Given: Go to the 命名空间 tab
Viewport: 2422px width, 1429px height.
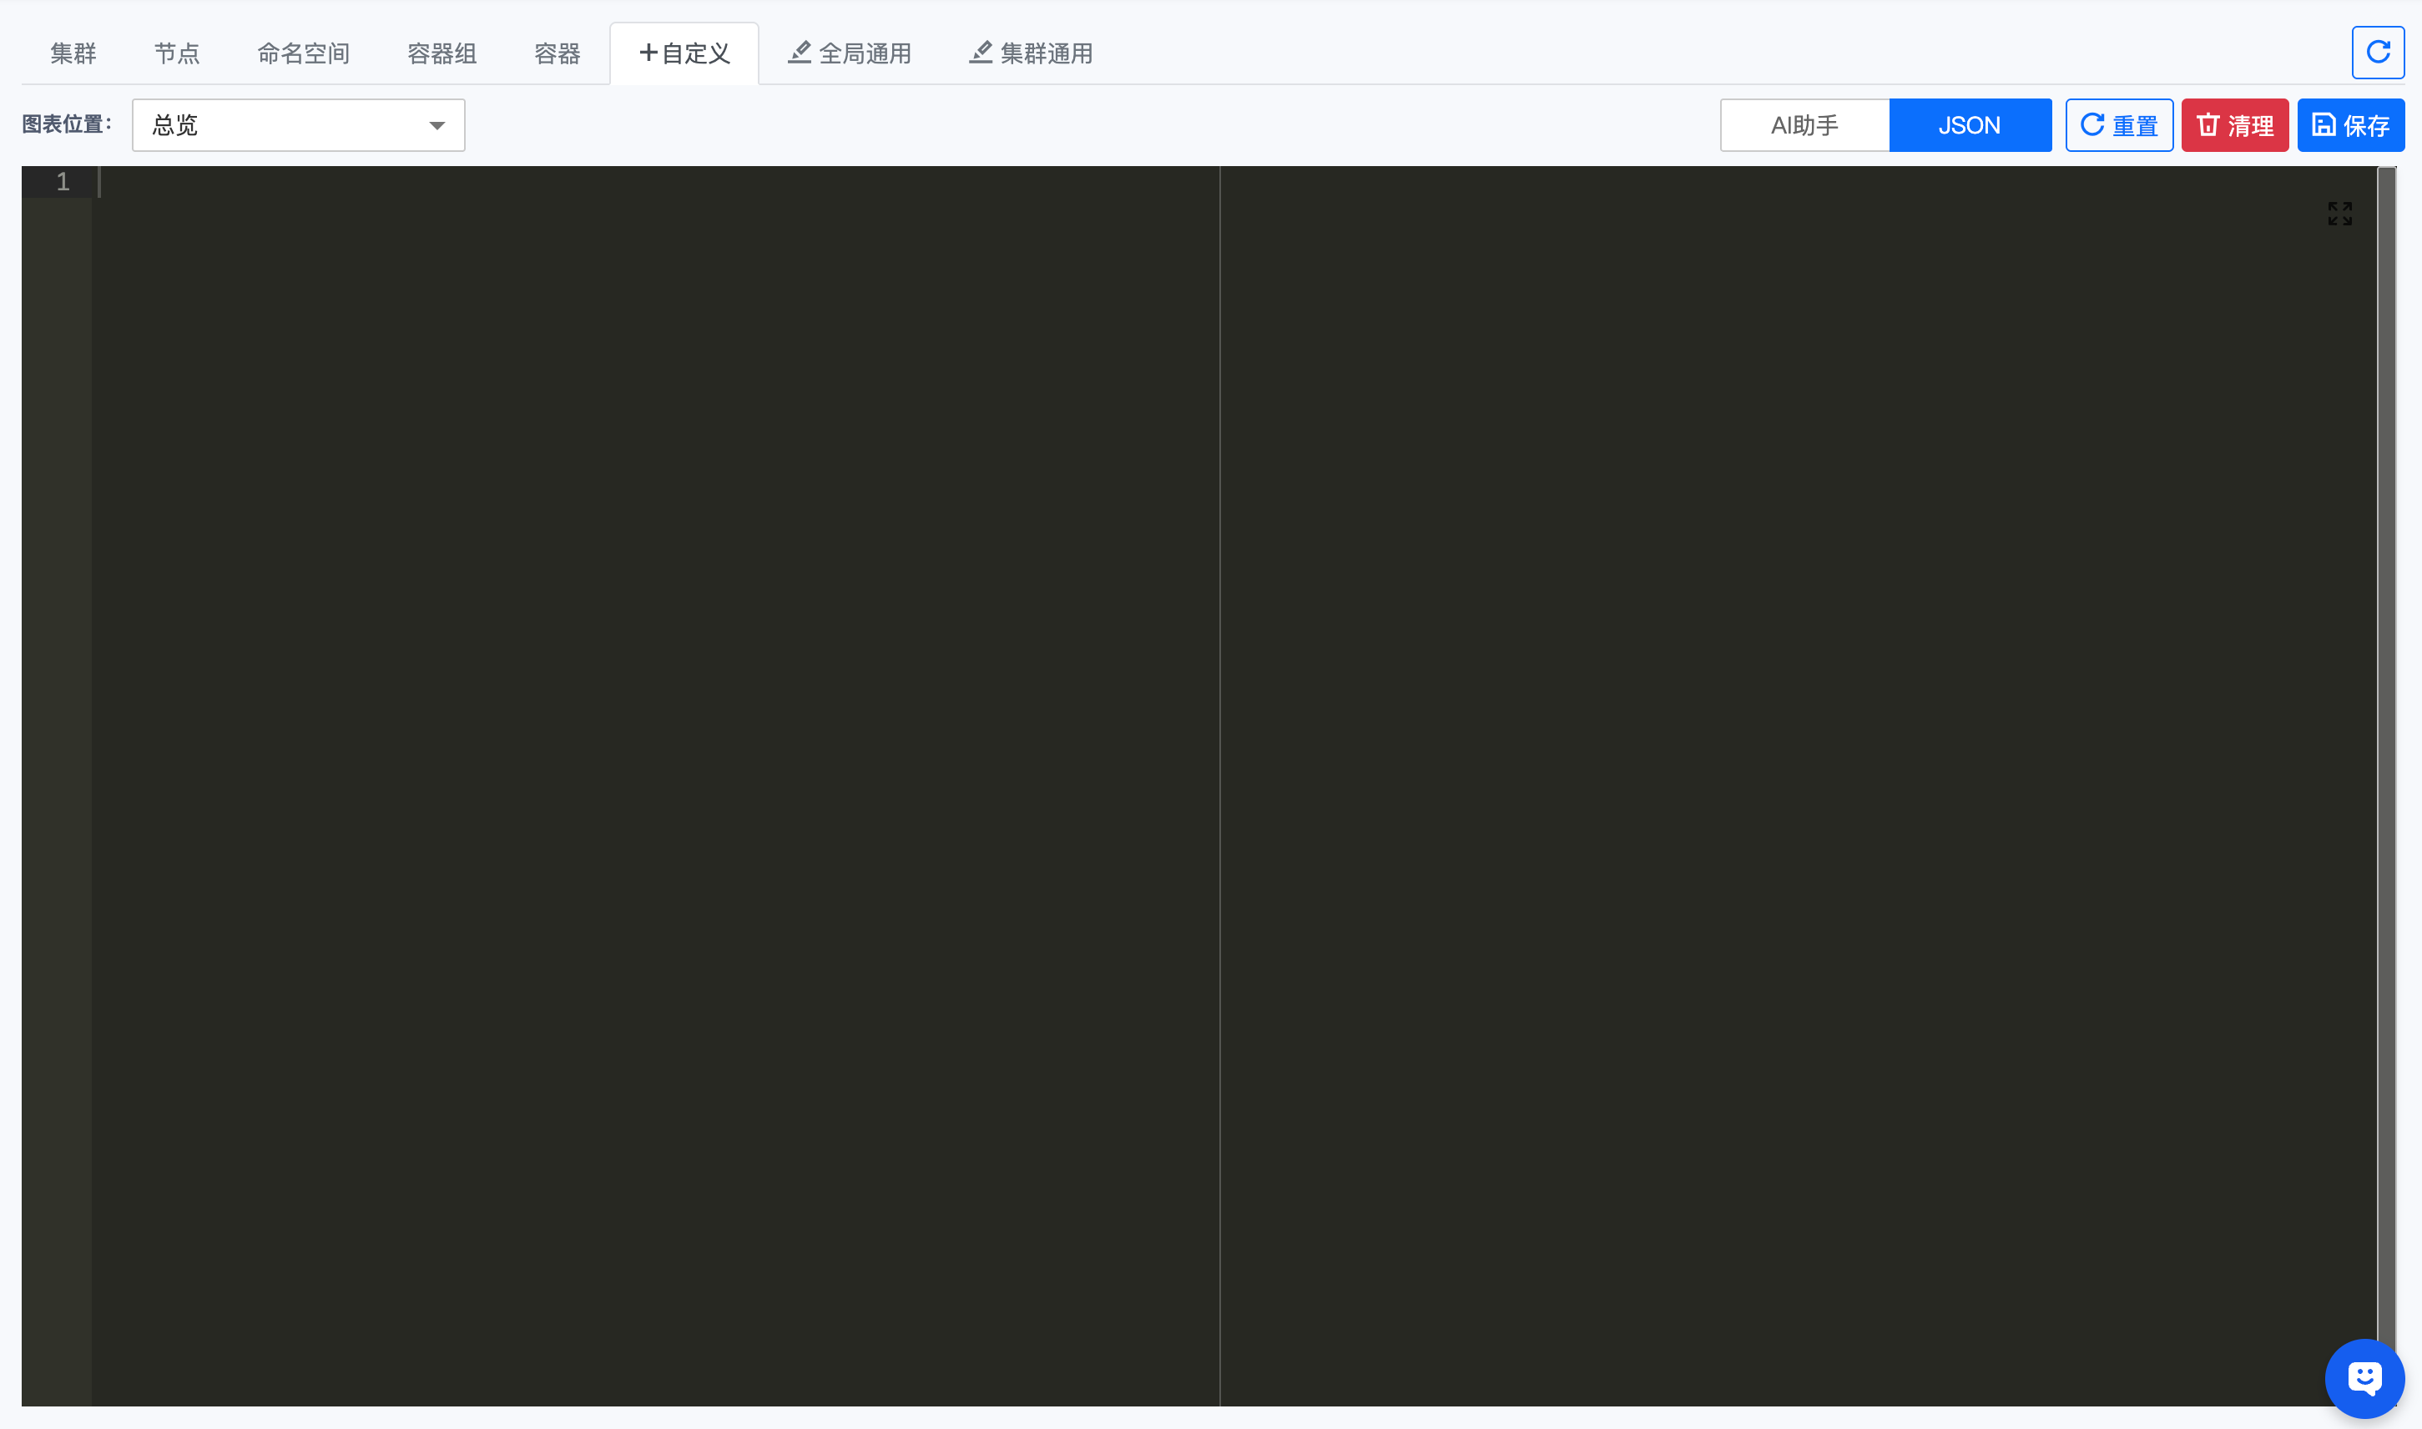Looking at the screenshot, I should click(303, 54).
